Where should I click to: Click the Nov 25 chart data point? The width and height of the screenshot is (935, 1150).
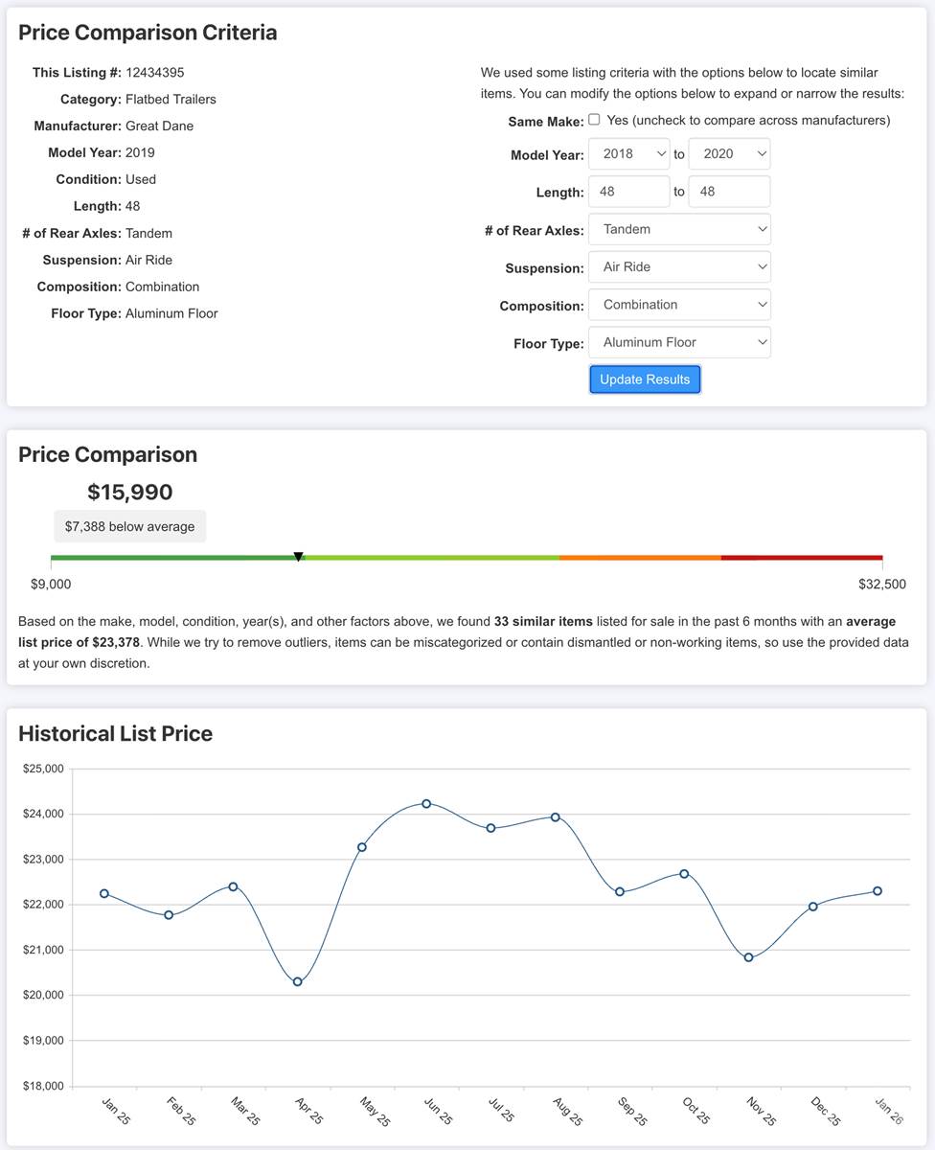[x=748, y=957]
